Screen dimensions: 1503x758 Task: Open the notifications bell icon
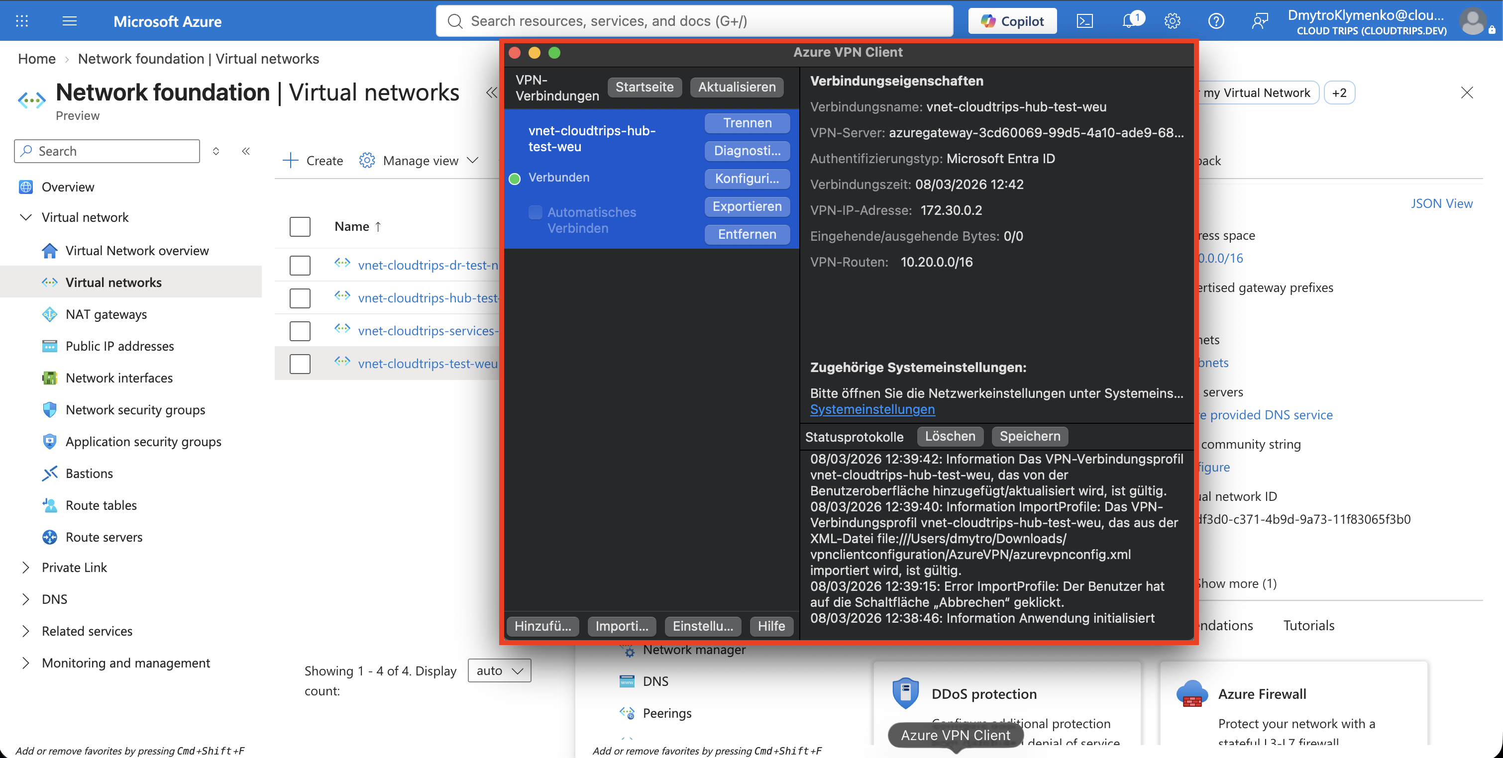pyautogui.click(x=1130, y=21)
